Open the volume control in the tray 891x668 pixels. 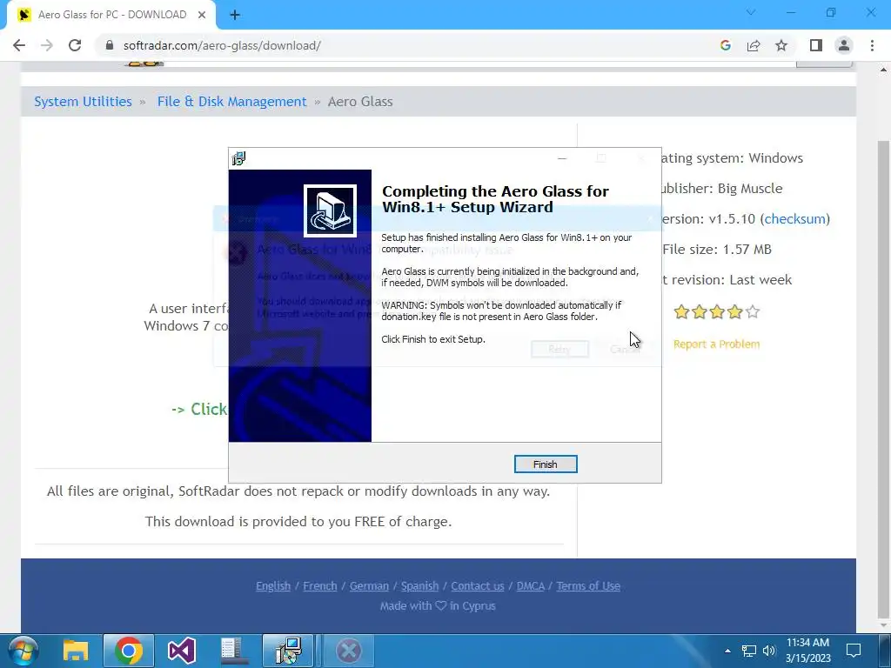pyautogui.click(x=769, y=651)
